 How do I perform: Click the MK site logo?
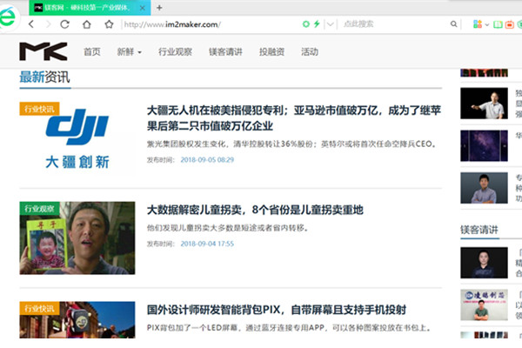point(43,51)
